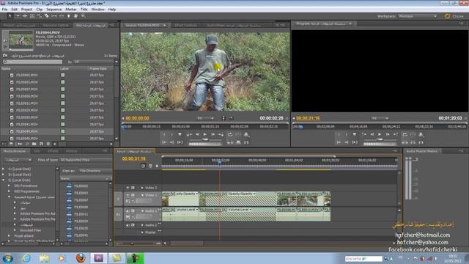This screenshot has width=469, height=264.
Task: Play the clip in Source monitor
Action: point(205,135)
